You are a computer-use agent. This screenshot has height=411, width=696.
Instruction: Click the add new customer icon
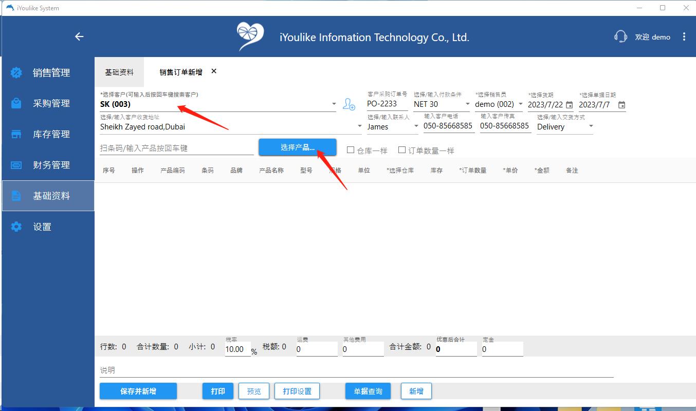(x=349, y=105)
